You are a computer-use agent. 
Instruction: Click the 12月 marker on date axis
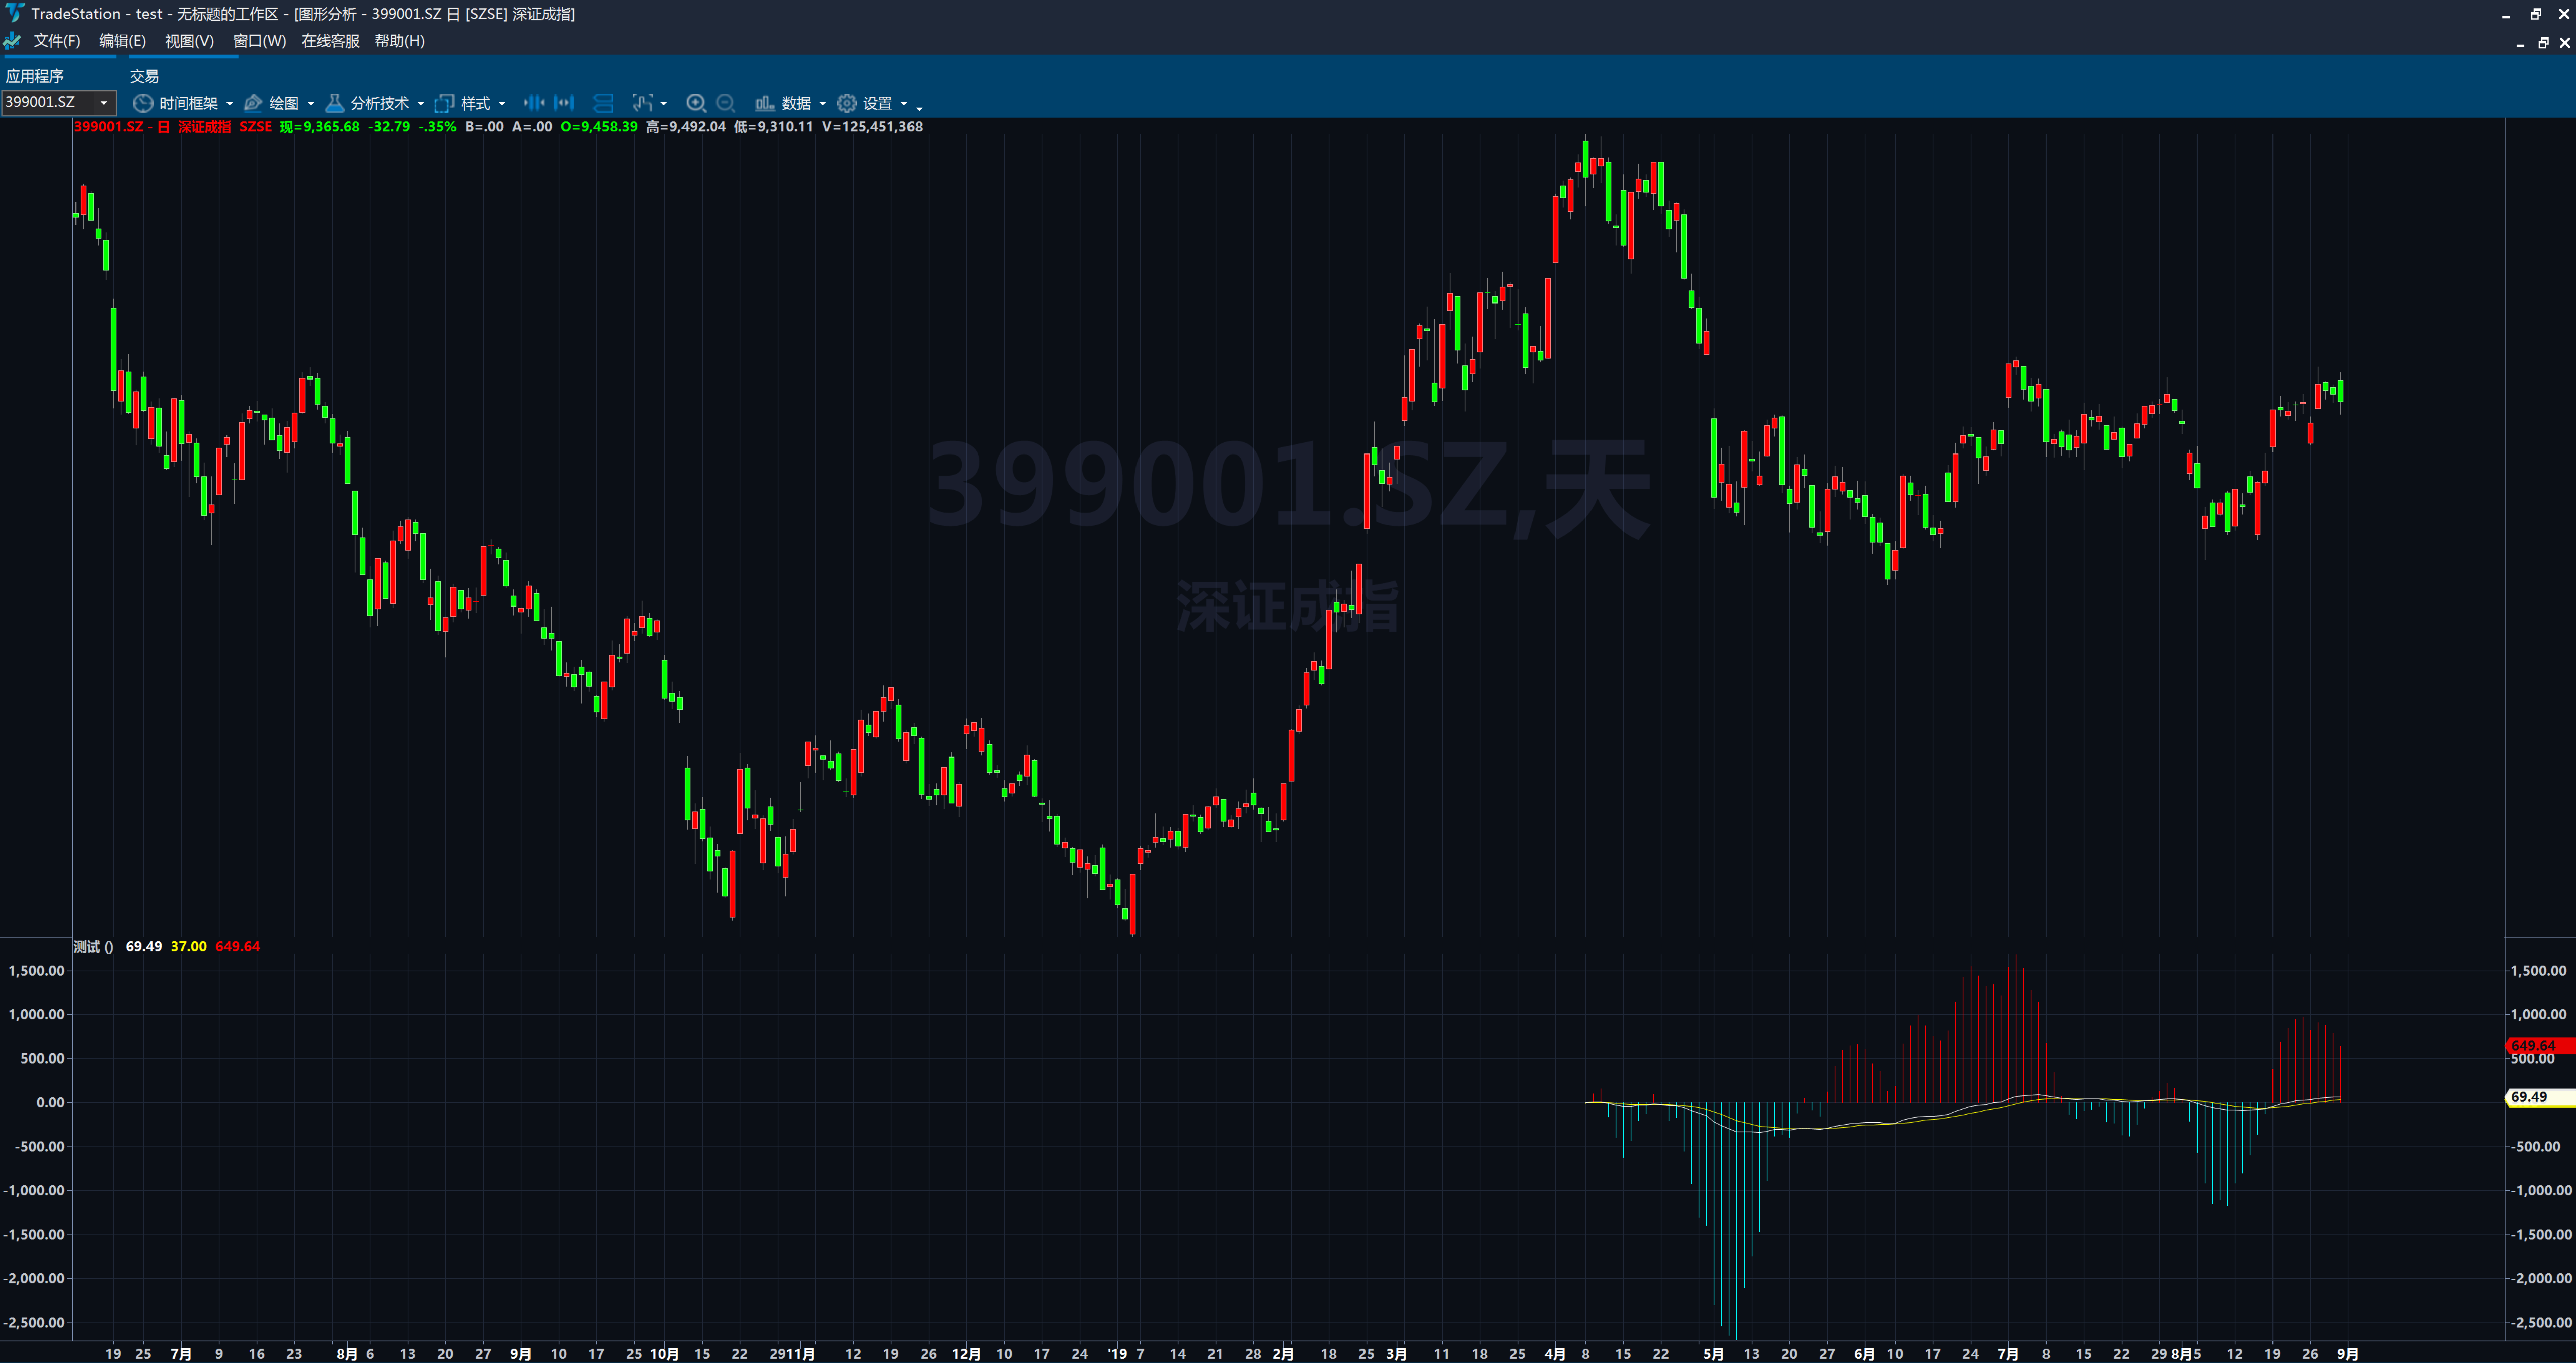pyautogui.click(x=966, y=1354)
